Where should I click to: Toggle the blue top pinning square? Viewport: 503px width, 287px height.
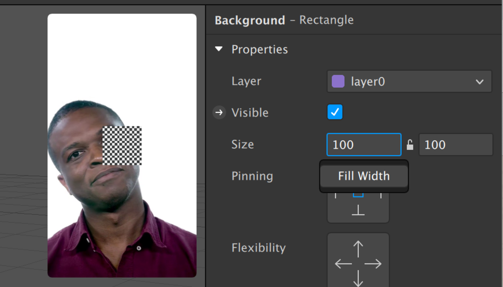[x=358, y=194]
